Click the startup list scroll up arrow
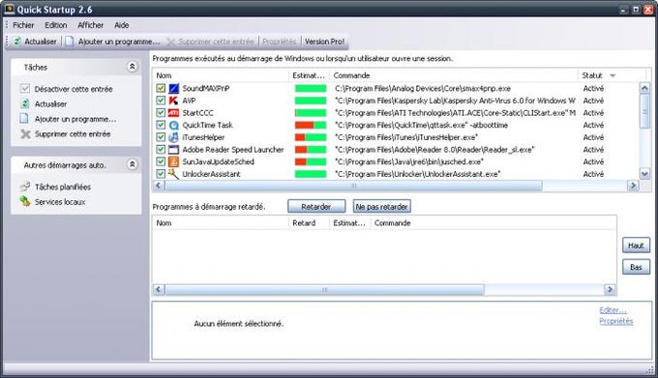This screenshot has height=378, width=658. click(644, 88)
